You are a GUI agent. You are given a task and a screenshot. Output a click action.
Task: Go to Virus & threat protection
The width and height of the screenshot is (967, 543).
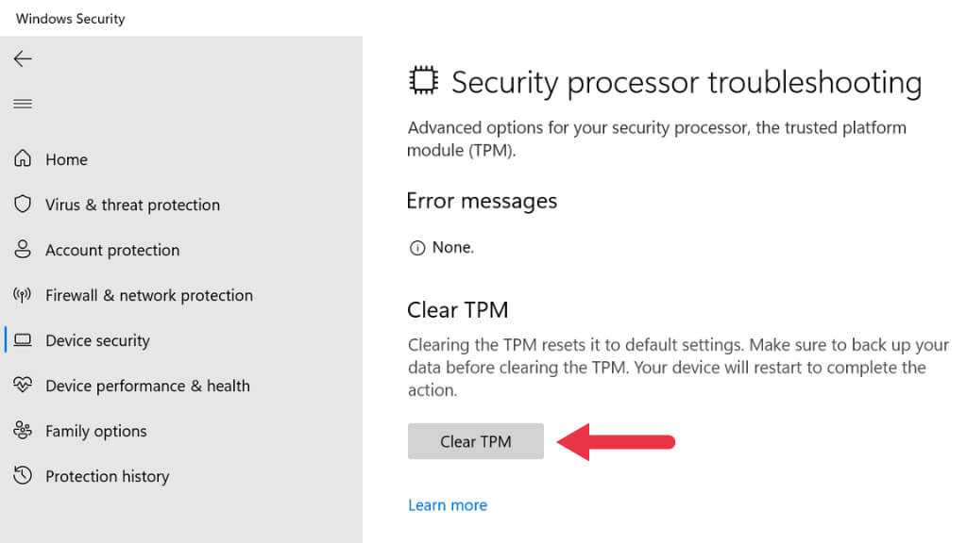(132, 205)
